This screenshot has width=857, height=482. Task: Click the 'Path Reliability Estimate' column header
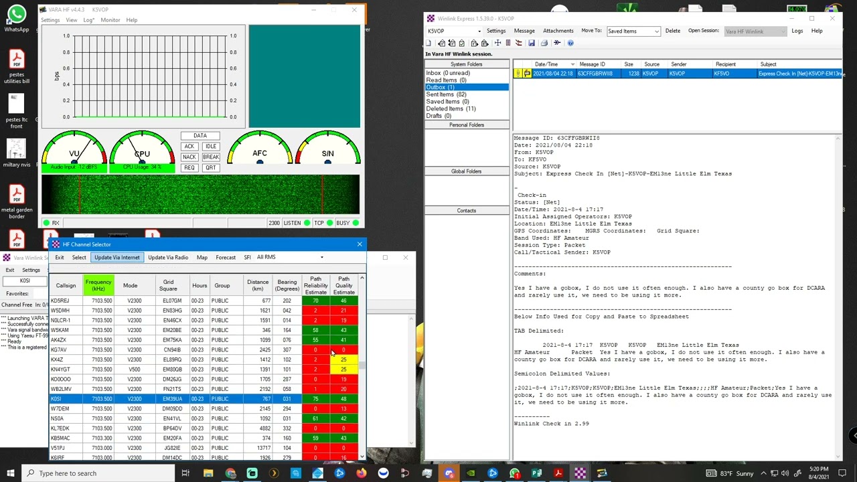315,286
